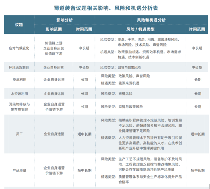This screenshot has height=189, width=210.
Task: Select rightmost "中长期" in 应对气候变化 row
Action: coord(197,48)
